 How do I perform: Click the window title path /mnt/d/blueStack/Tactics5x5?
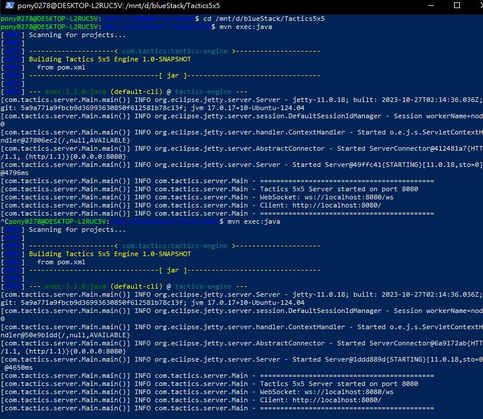coord(173,6)
